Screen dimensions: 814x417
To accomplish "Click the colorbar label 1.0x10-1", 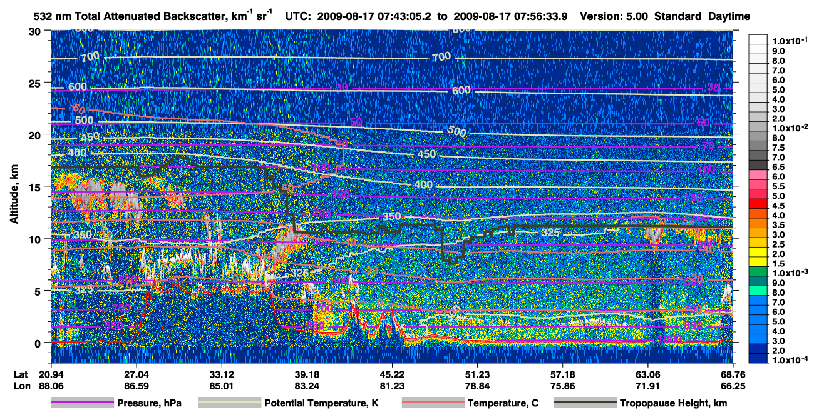I will tap(791, 41).
